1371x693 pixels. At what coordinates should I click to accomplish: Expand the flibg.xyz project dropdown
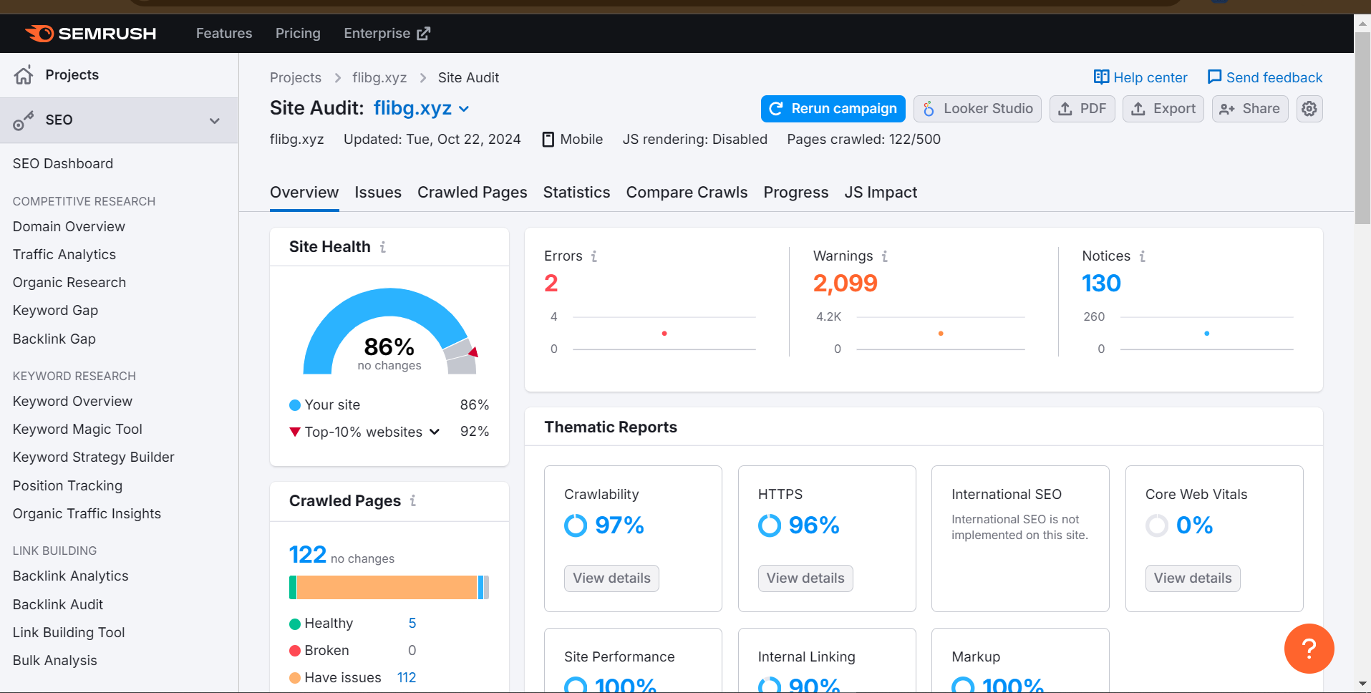464,109
